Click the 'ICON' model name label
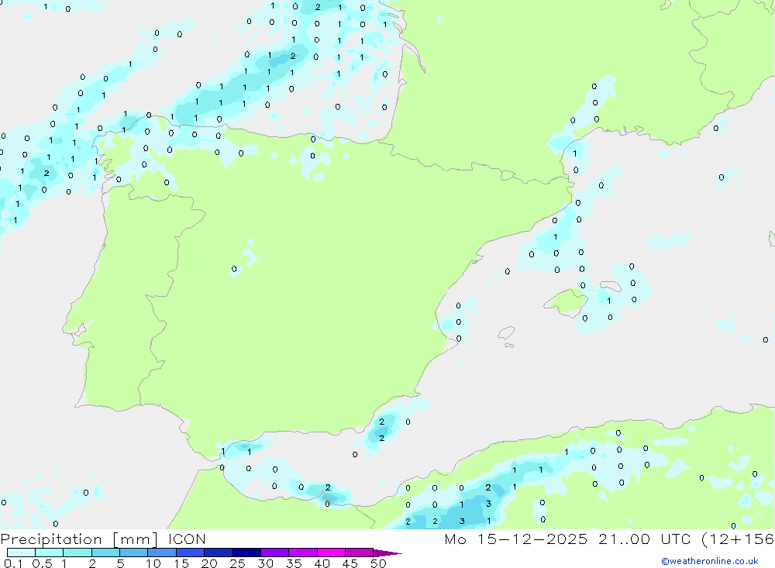Viewport: 775px width, 568px height. [x=187, y=539]
